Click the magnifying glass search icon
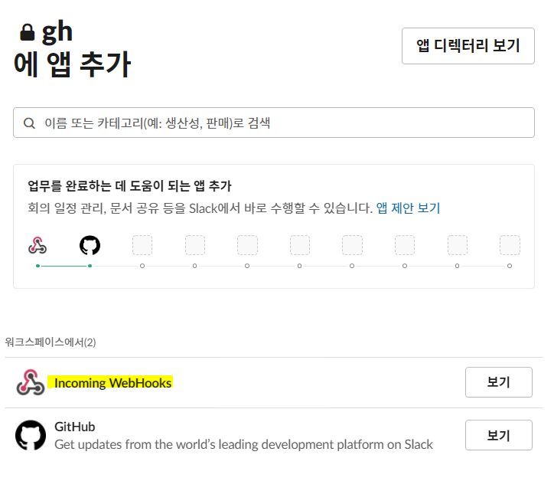The image size is (554, 481). coord(29,123)
